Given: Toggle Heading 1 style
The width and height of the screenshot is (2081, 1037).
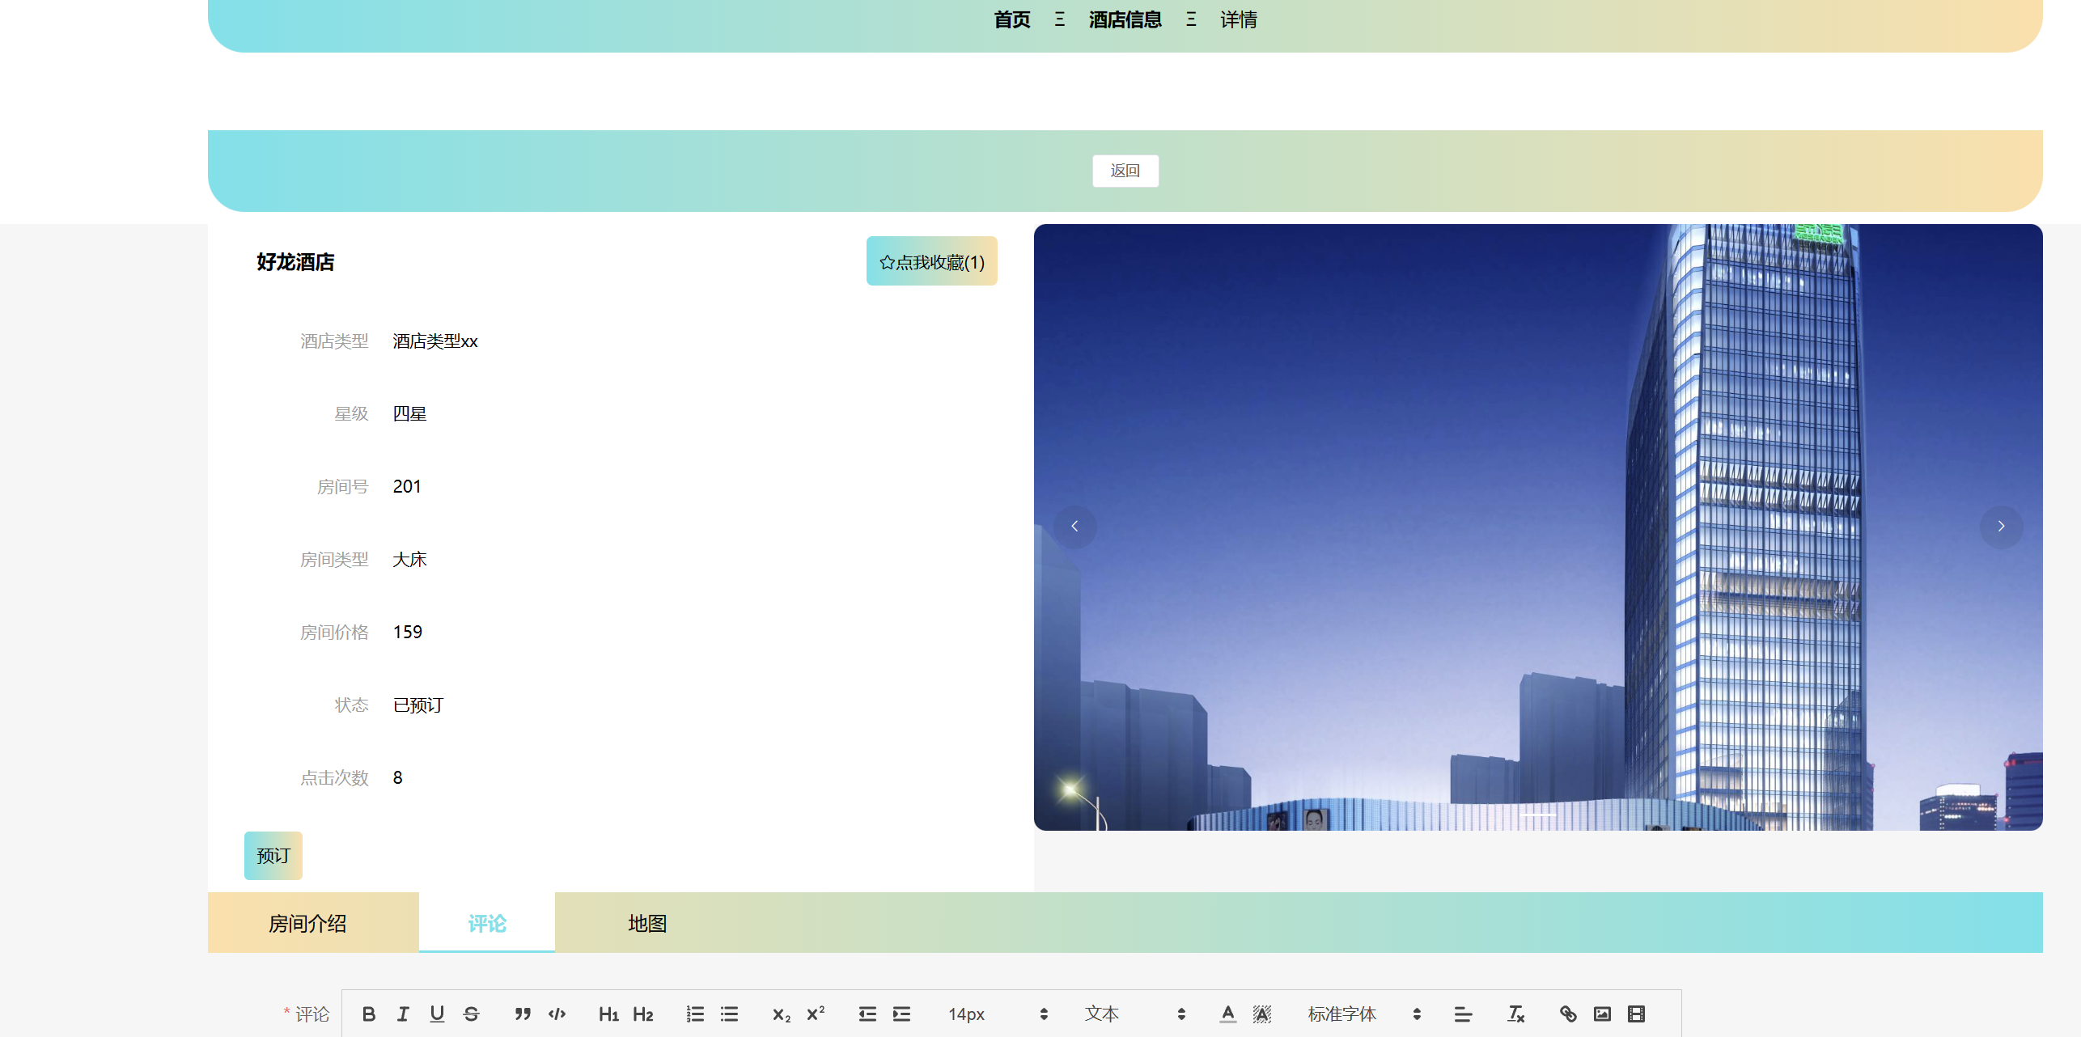Looking at the screenshot, I should click(x=608, y=1014).
